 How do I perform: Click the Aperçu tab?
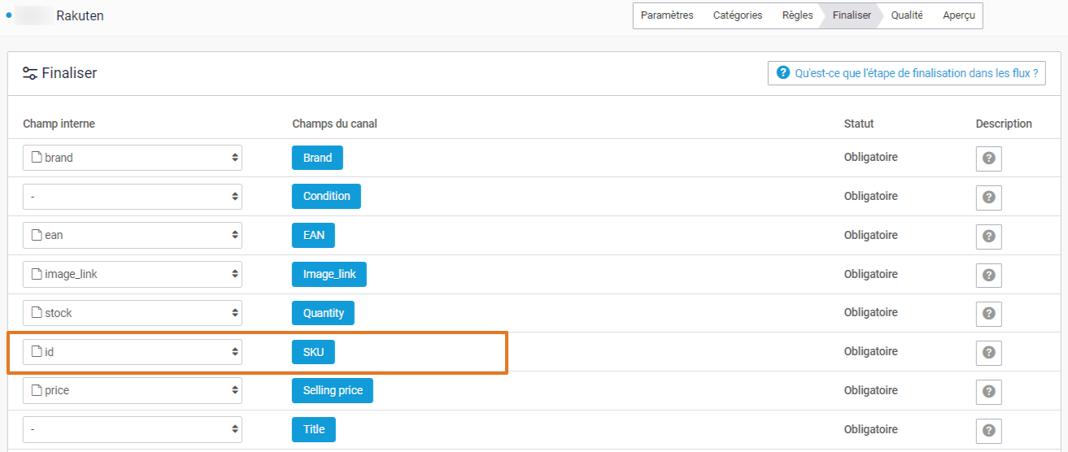pyautogui.click(x=959, y=15)
